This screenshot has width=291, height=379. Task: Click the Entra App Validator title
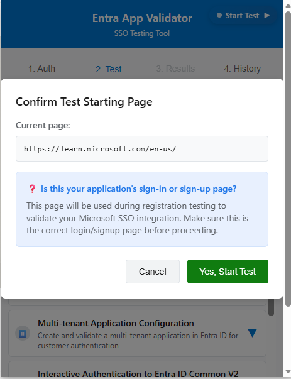[x=142, y=18]
